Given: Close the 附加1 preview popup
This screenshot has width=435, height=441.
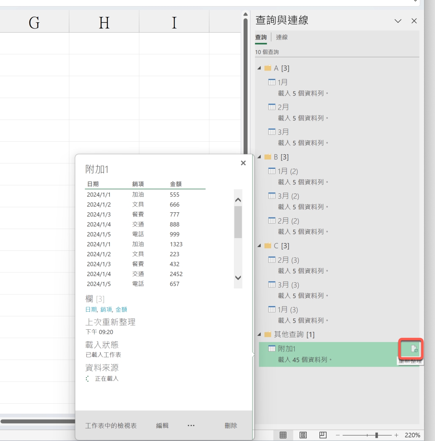Looking at the screenshot, I should point(243,163).
